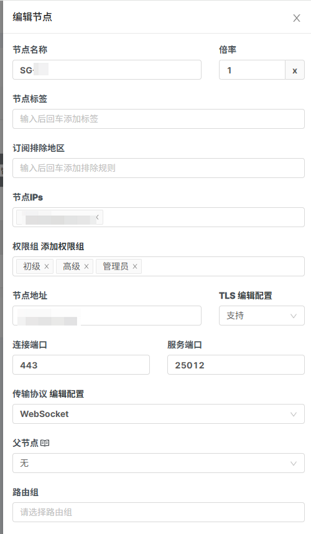Click the 节点标签 tag input
This screenshot has height=534, width=311.
[159, 119]
